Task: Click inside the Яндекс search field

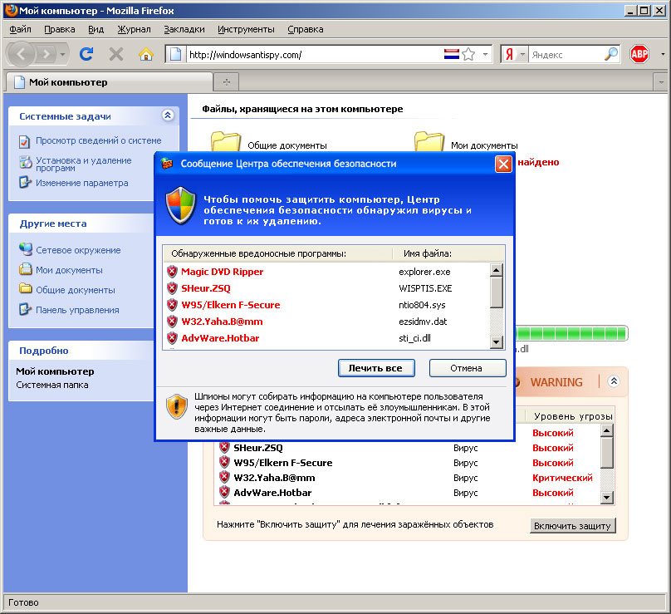Action: [x=566, y=54]
